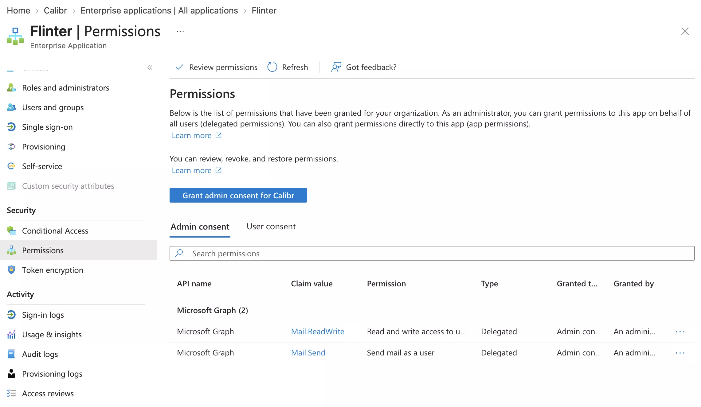701x407 pixels.
Task: Click the Audit logs icon
Action: coord(11,354)
